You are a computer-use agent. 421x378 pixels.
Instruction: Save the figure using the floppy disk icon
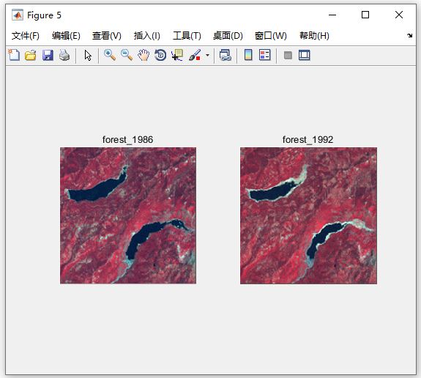tap(48, 56)
